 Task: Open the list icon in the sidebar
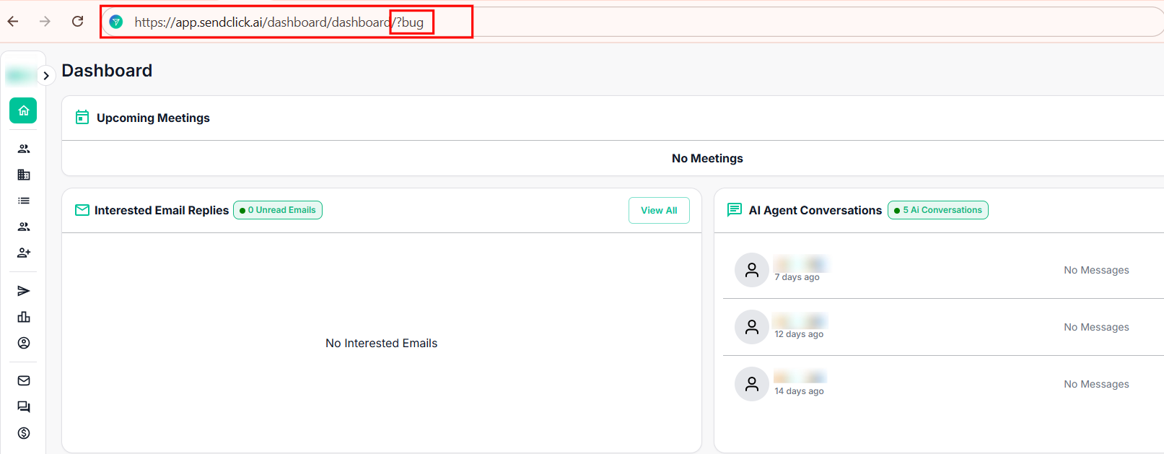coord(24,201)
